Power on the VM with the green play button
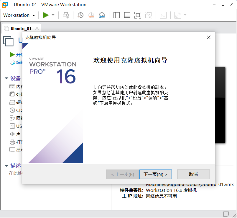Viewport: 237px width, 218px height. [46, 15]
